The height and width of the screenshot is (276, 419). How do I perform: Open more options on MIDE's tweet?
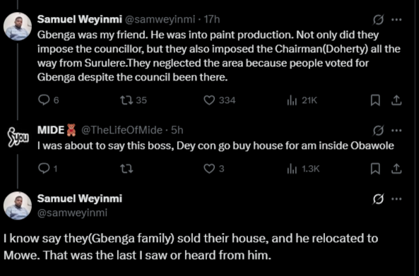(x=396, y=131)
